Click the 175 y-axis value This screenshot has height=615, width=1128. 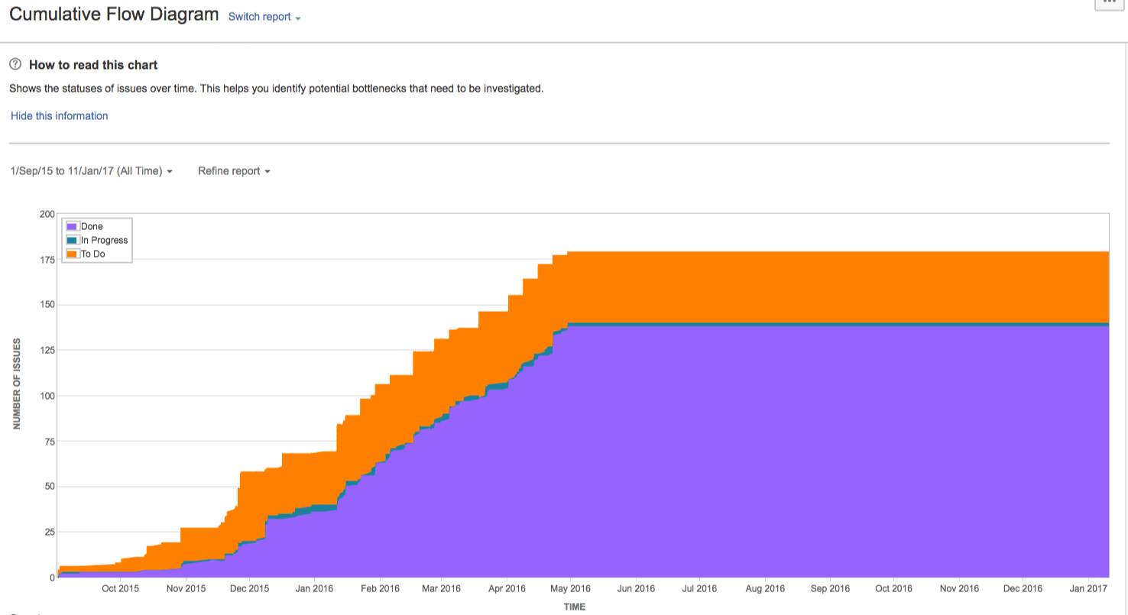point(47,260)
